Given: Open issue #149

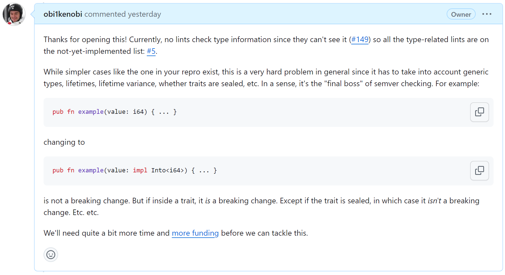Looking at the screenshot, I should (x=360, y=40).
